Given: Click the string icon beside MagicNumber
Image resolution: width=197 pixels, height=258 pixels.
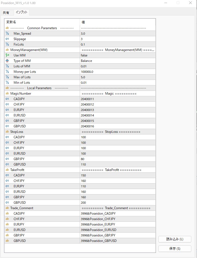Looking at the screenshot, I should tap(7, 93).
